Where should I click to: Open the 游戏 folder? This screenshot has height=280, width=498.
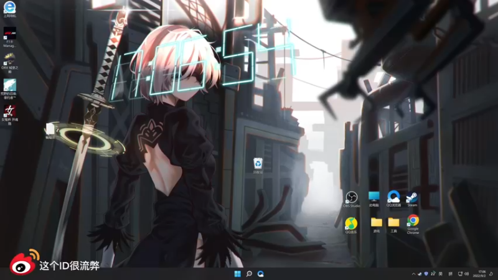click(x=377, y=225)
